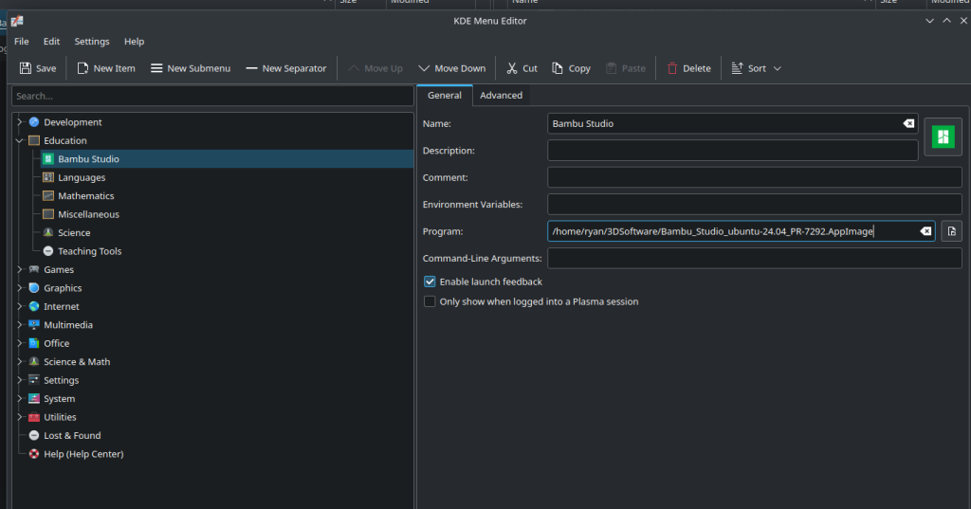The height and width of the screenshot is (509, 971).
Task: Click the Utilities toolbox icon
Action: 34,417
